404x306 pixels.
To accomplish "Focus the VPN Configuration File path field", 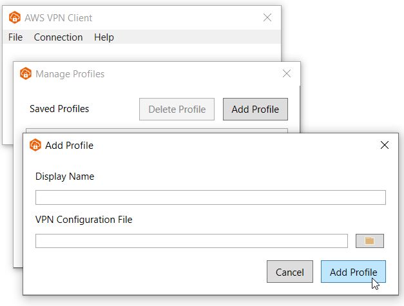I will (191, 241).
